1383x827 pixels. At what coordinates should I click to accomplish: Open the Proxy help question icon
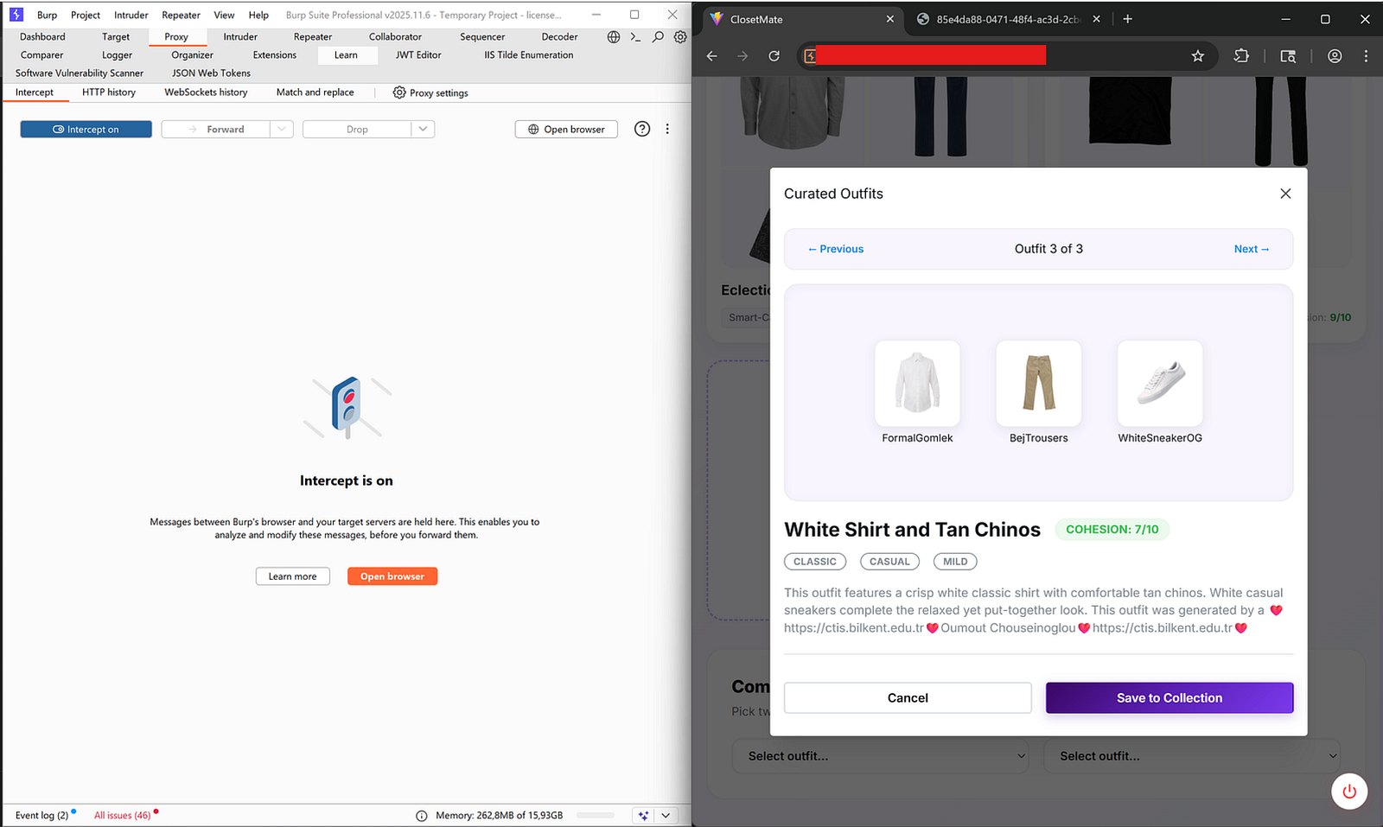(x=641, y=129)
